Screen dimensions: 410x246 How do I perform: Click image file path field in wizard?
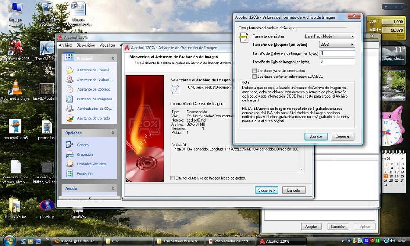pos(210,88)
